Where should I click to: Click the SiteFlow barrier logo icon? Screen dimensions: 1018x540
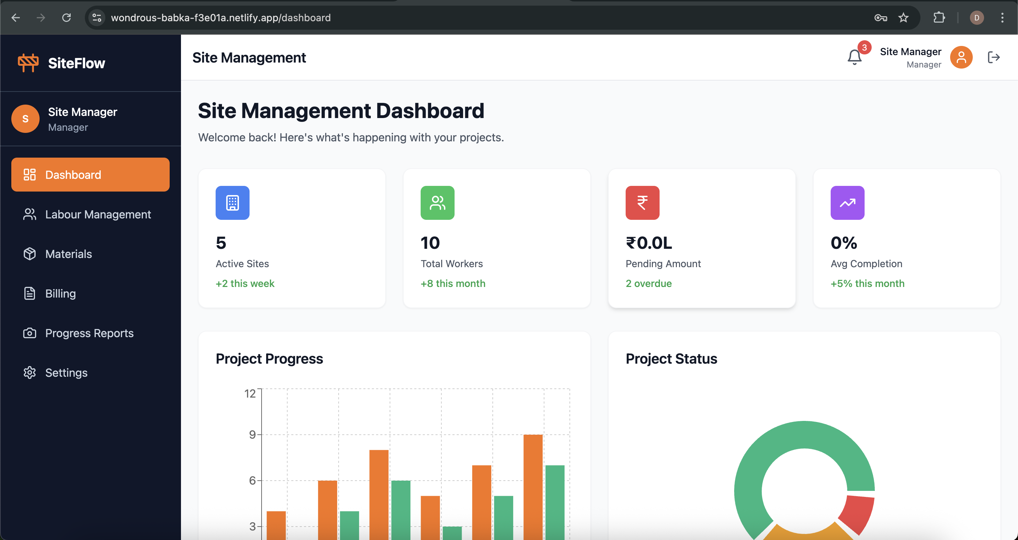28,63
